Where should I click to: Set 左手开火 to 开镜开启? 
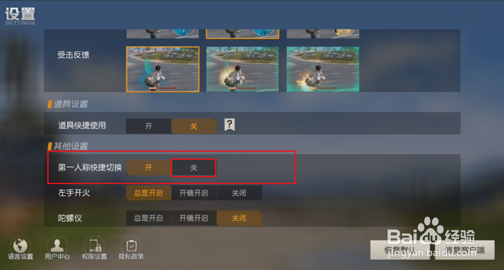click(x=194, y=193)
